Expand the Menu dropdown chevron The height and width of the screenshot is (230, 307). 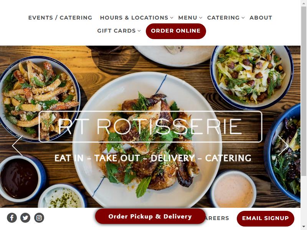pos(201,18)
